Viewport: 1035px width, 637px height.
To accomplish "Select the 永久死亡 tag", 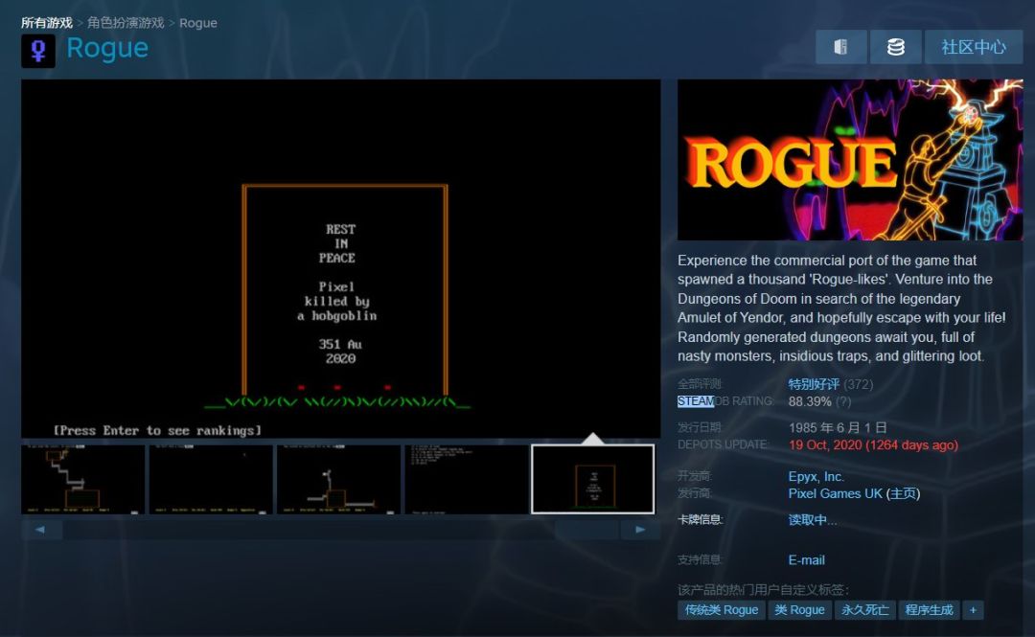I will (864, 610).
